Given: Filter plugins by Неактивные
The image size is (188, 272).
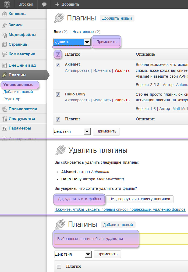Looking at the screenshot, I should (83, 32).
